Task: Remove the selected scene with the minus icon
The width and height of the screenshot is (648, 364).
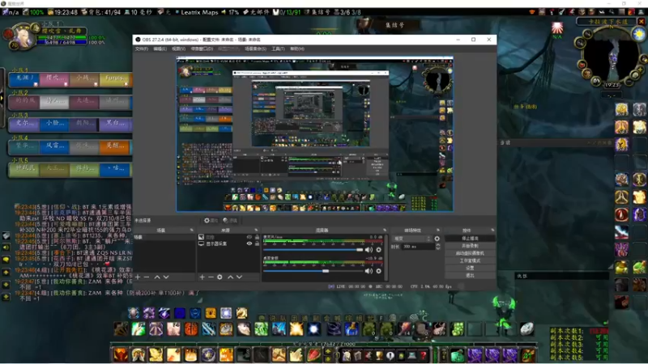Action: 147,277
